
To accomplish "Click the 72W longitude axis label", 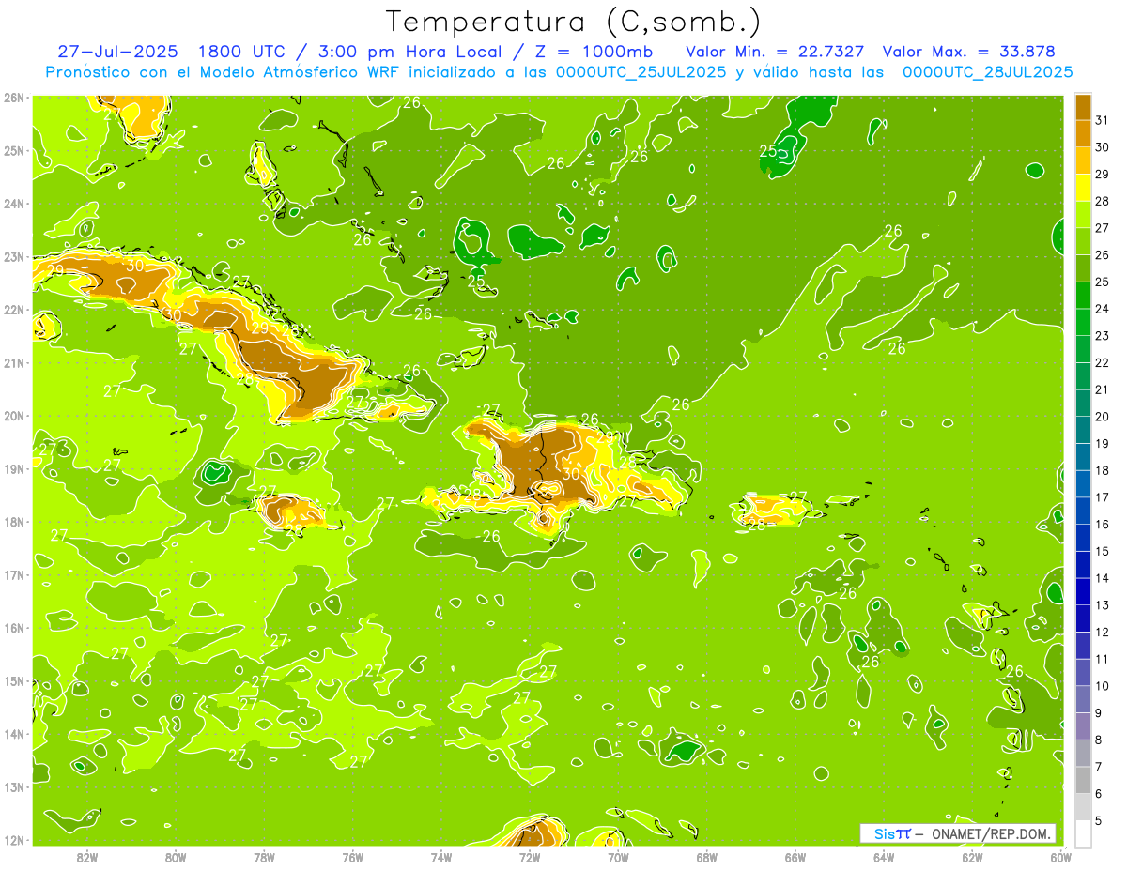I will 530,857.
